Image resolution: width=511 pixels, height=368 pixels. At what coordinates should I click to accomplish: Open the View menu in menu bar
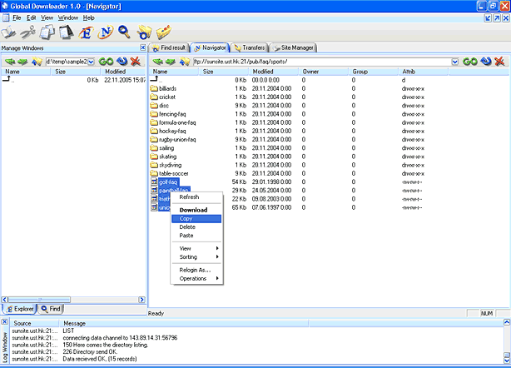(x=47, y=17)
